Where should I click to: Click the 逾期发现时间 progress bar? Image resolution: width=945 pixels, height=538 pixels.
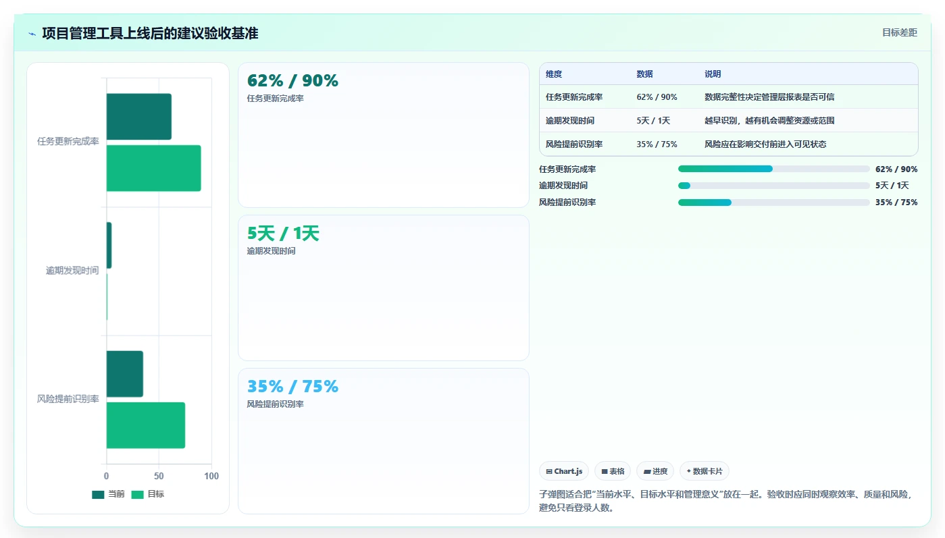(x=773, y=186)
